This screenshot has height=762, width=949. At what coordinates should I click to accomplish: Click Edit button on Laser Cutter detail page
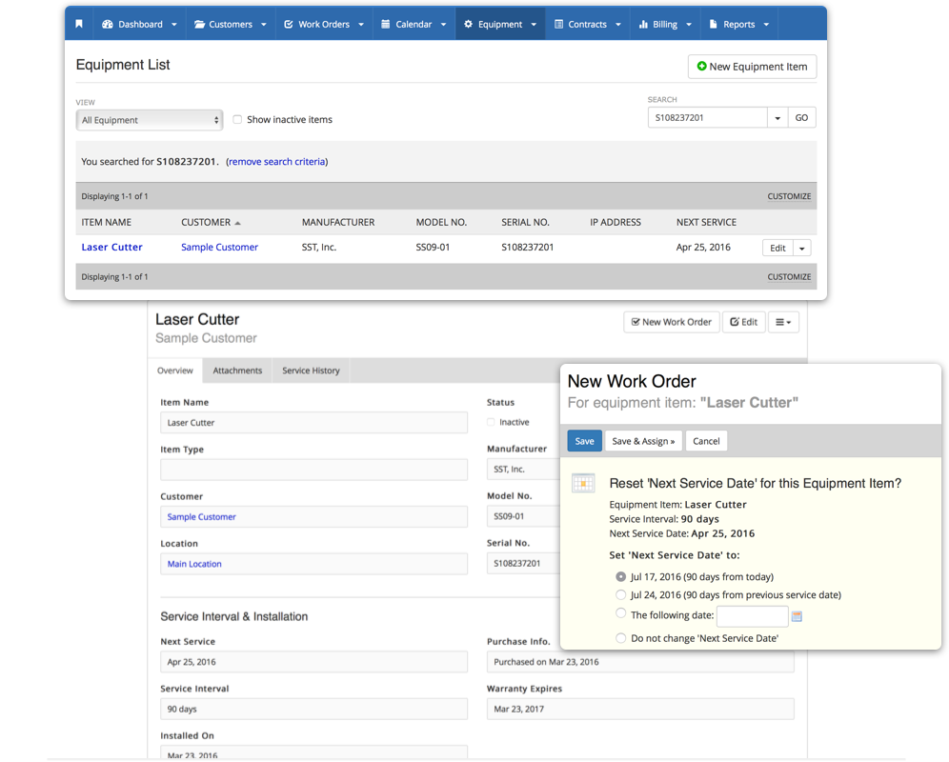[744, 322]
